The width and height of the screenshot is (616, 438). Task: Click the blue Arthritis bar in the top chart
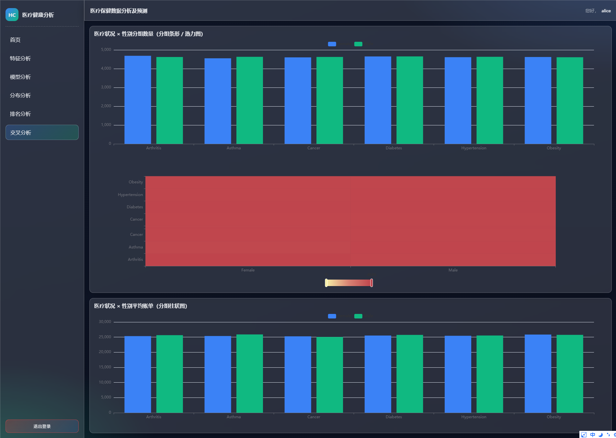tap(138, 100)
